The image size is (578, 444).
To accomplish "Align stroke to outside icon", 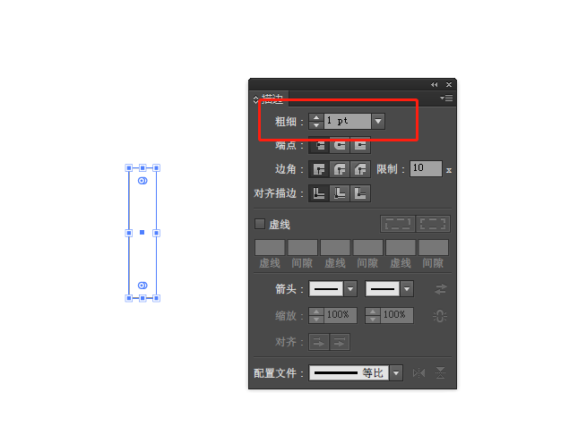I will coord(360,193).
